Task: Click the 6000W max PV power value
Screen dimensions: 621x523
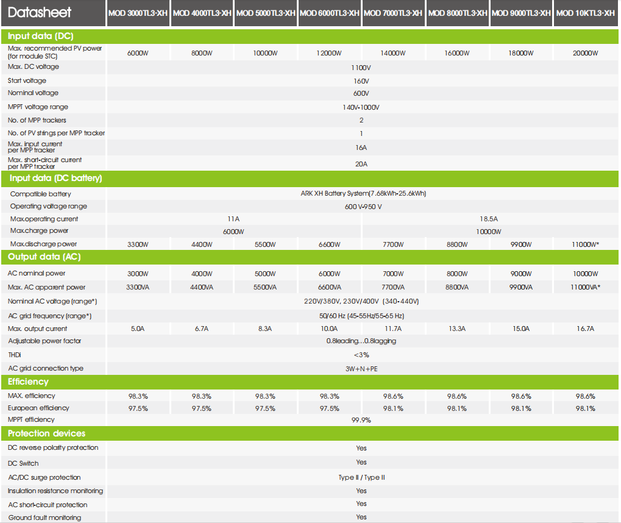Action: click(138, 53)
